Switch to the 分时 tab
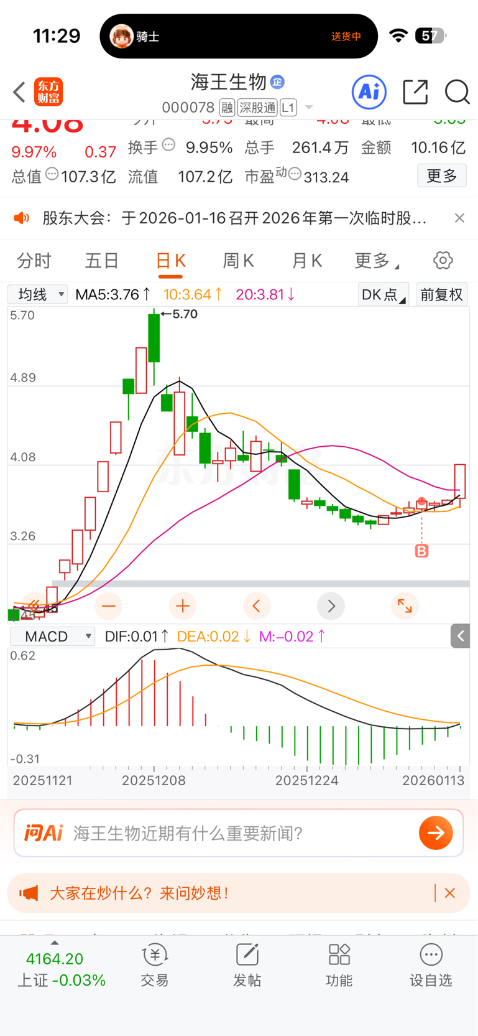 tap(34, 261)
